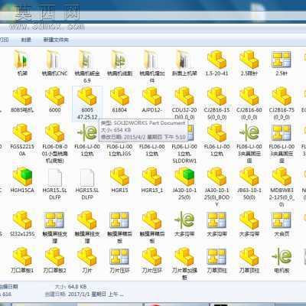Viewport: 306px width, 306px height.
Task: Select the AJPD12- part file
Action: coord(152,100)
